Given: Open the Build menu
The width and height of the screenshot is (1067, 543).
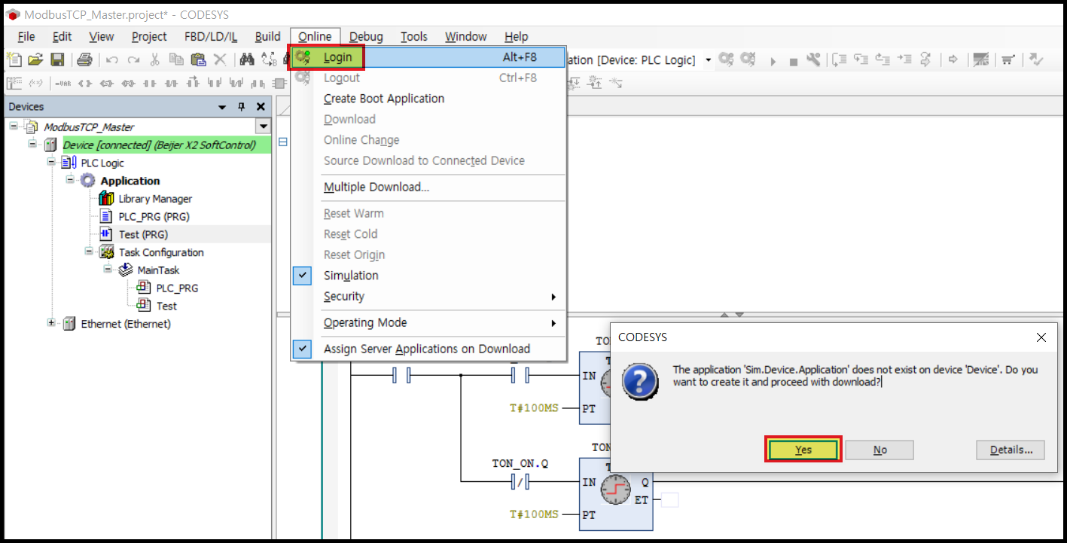Looking at the screenshot, I should pyautogui.click(x=267, y=36).
